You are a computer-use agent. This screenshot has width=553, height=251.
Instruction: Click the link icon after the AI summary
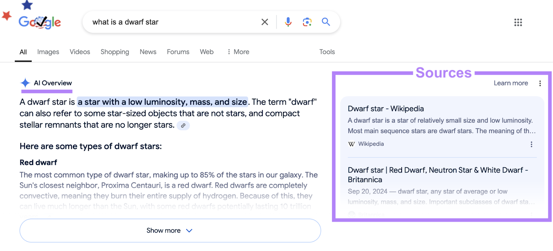tap(183, 125)
